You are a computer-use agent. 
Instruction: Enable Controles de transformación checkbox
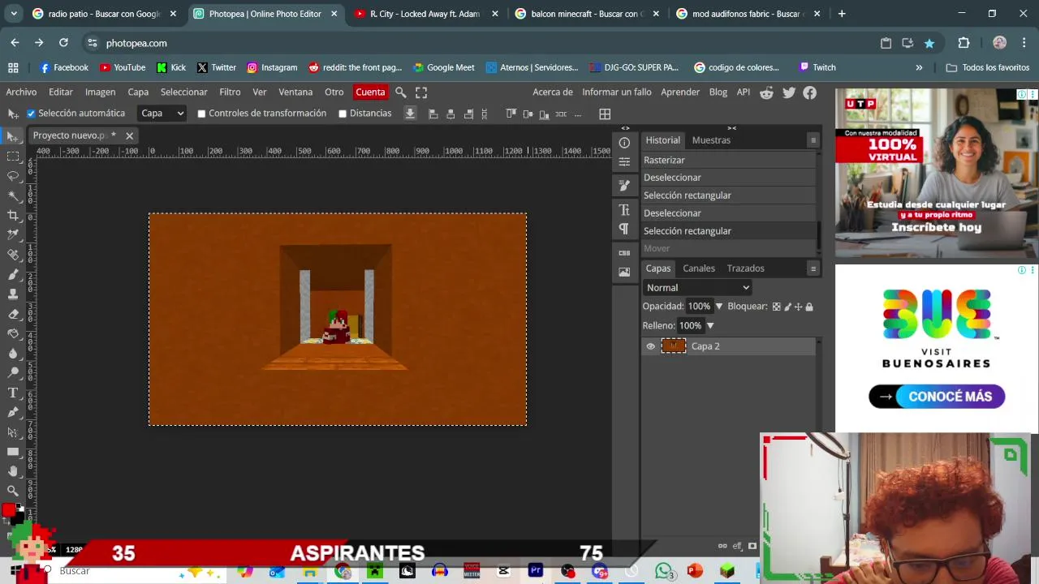click(201, 114)
